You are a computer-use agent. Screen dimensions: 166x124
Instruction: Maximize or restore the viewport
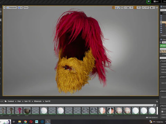[x=157, y=8]
